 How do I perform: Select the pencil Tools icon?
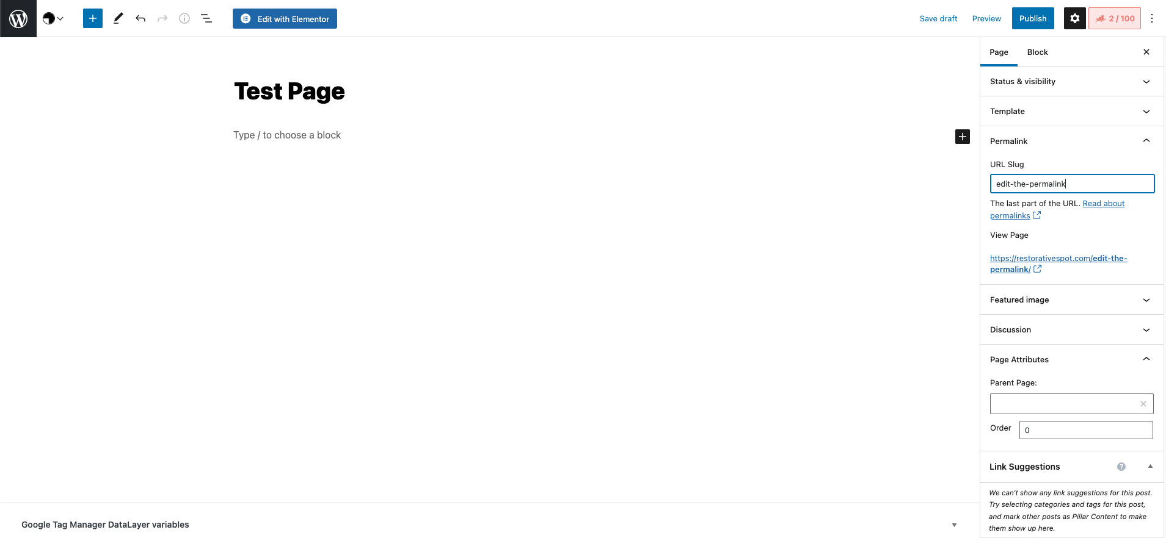(118, 18)
